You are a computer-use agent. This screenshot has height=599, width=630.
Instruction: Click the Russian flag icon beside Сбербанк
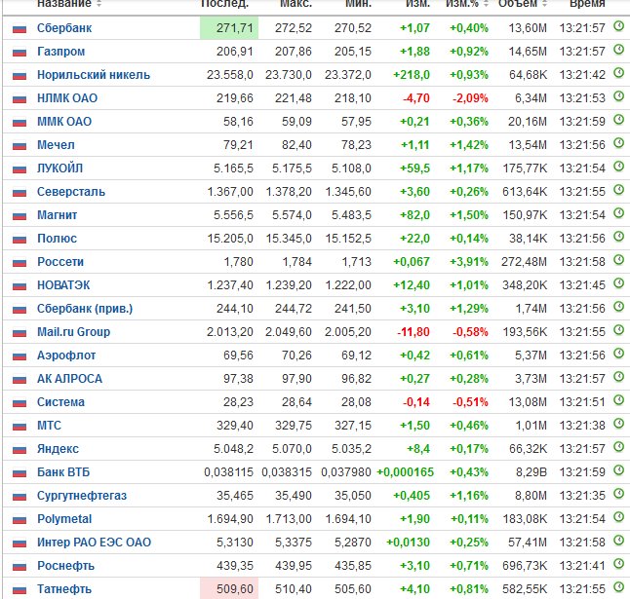pyautogui.click(x=20, y=29)
